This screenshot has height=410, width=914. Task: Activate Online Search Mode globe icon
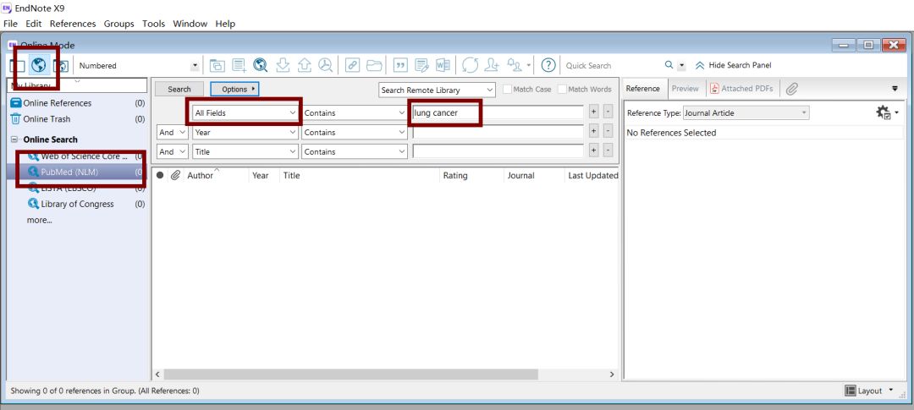tap(38, 65)
